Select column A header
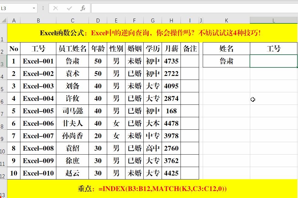Viewport: 298px width, 198px height. coord(14,20)
